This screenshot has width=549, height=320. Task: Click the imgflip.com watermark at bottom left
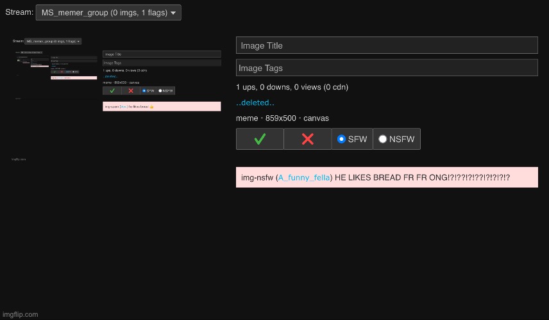[20, 314]
